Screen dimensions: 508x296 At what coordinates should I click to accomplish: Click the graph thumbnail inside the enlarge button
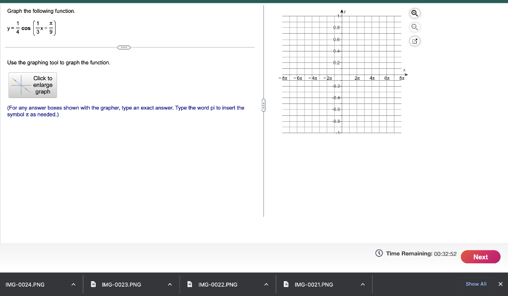tap(21, 85)
